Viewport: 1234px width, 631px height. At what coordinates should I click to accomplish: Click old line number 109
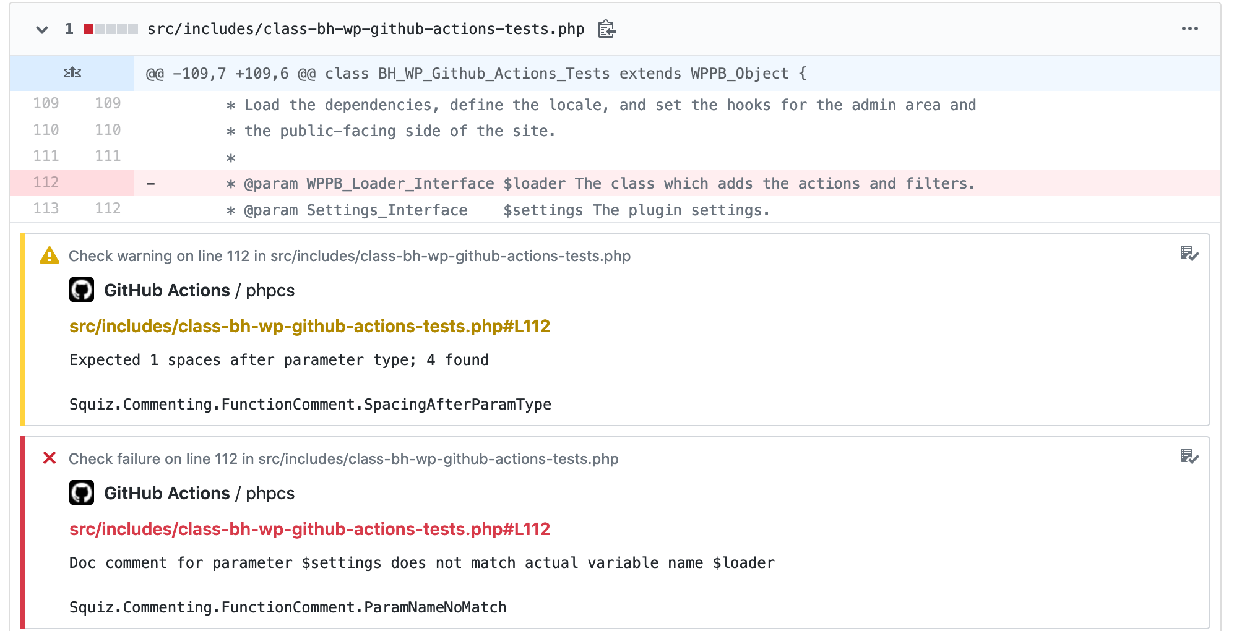tap(46, 103)
